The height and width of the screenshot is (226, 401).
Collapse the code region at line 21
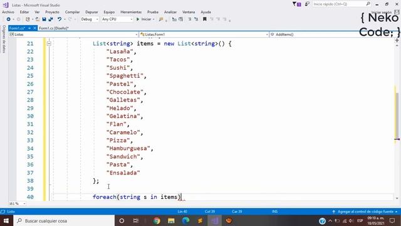point(49,44)
